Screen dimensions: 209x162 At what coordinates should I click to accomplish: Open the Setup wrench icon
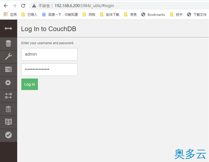(8, 56)
